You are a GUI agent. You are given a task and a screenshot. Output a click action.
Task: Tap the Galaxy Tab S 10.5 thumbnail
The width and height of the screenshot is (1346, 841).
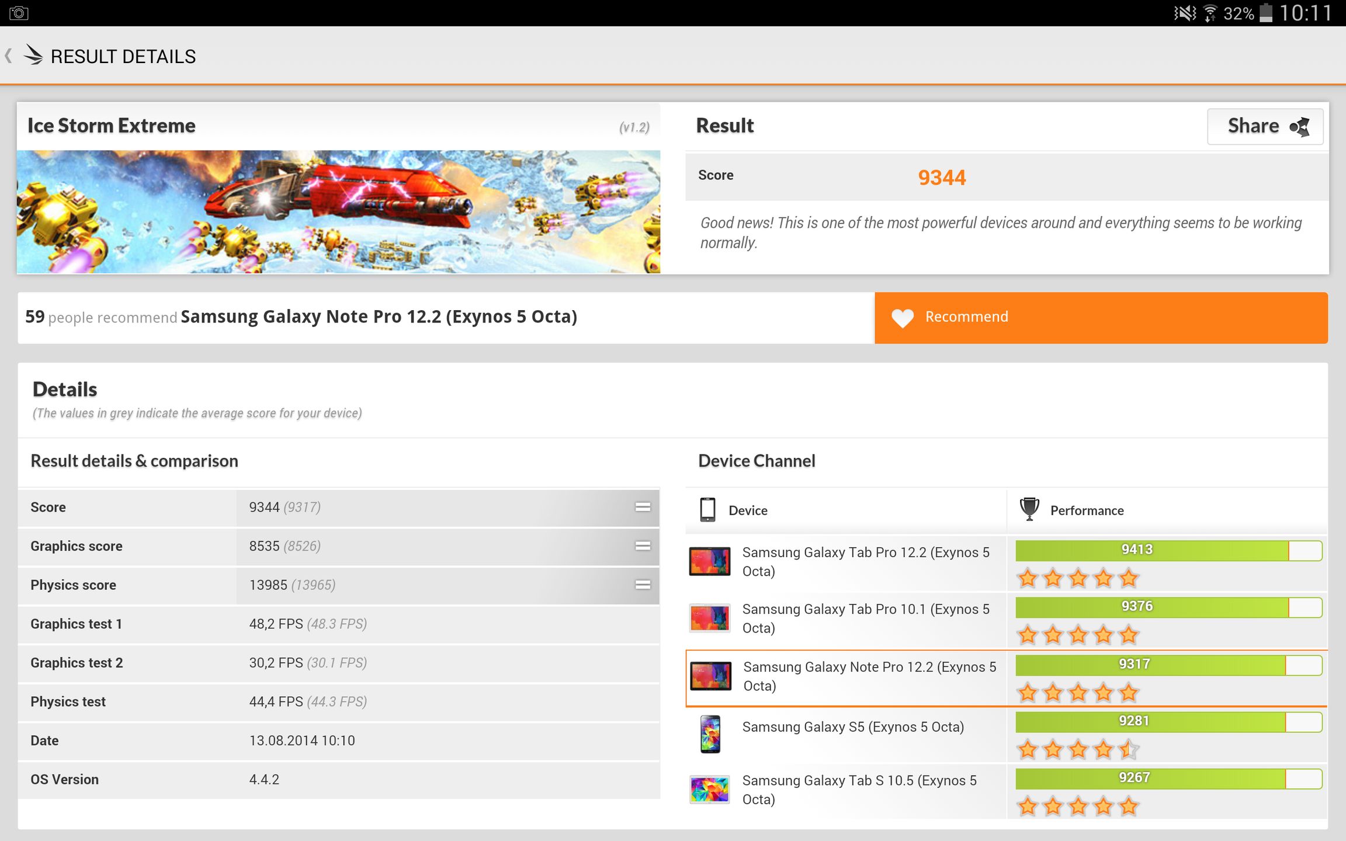pyautogui.click(x=709, y=790)
